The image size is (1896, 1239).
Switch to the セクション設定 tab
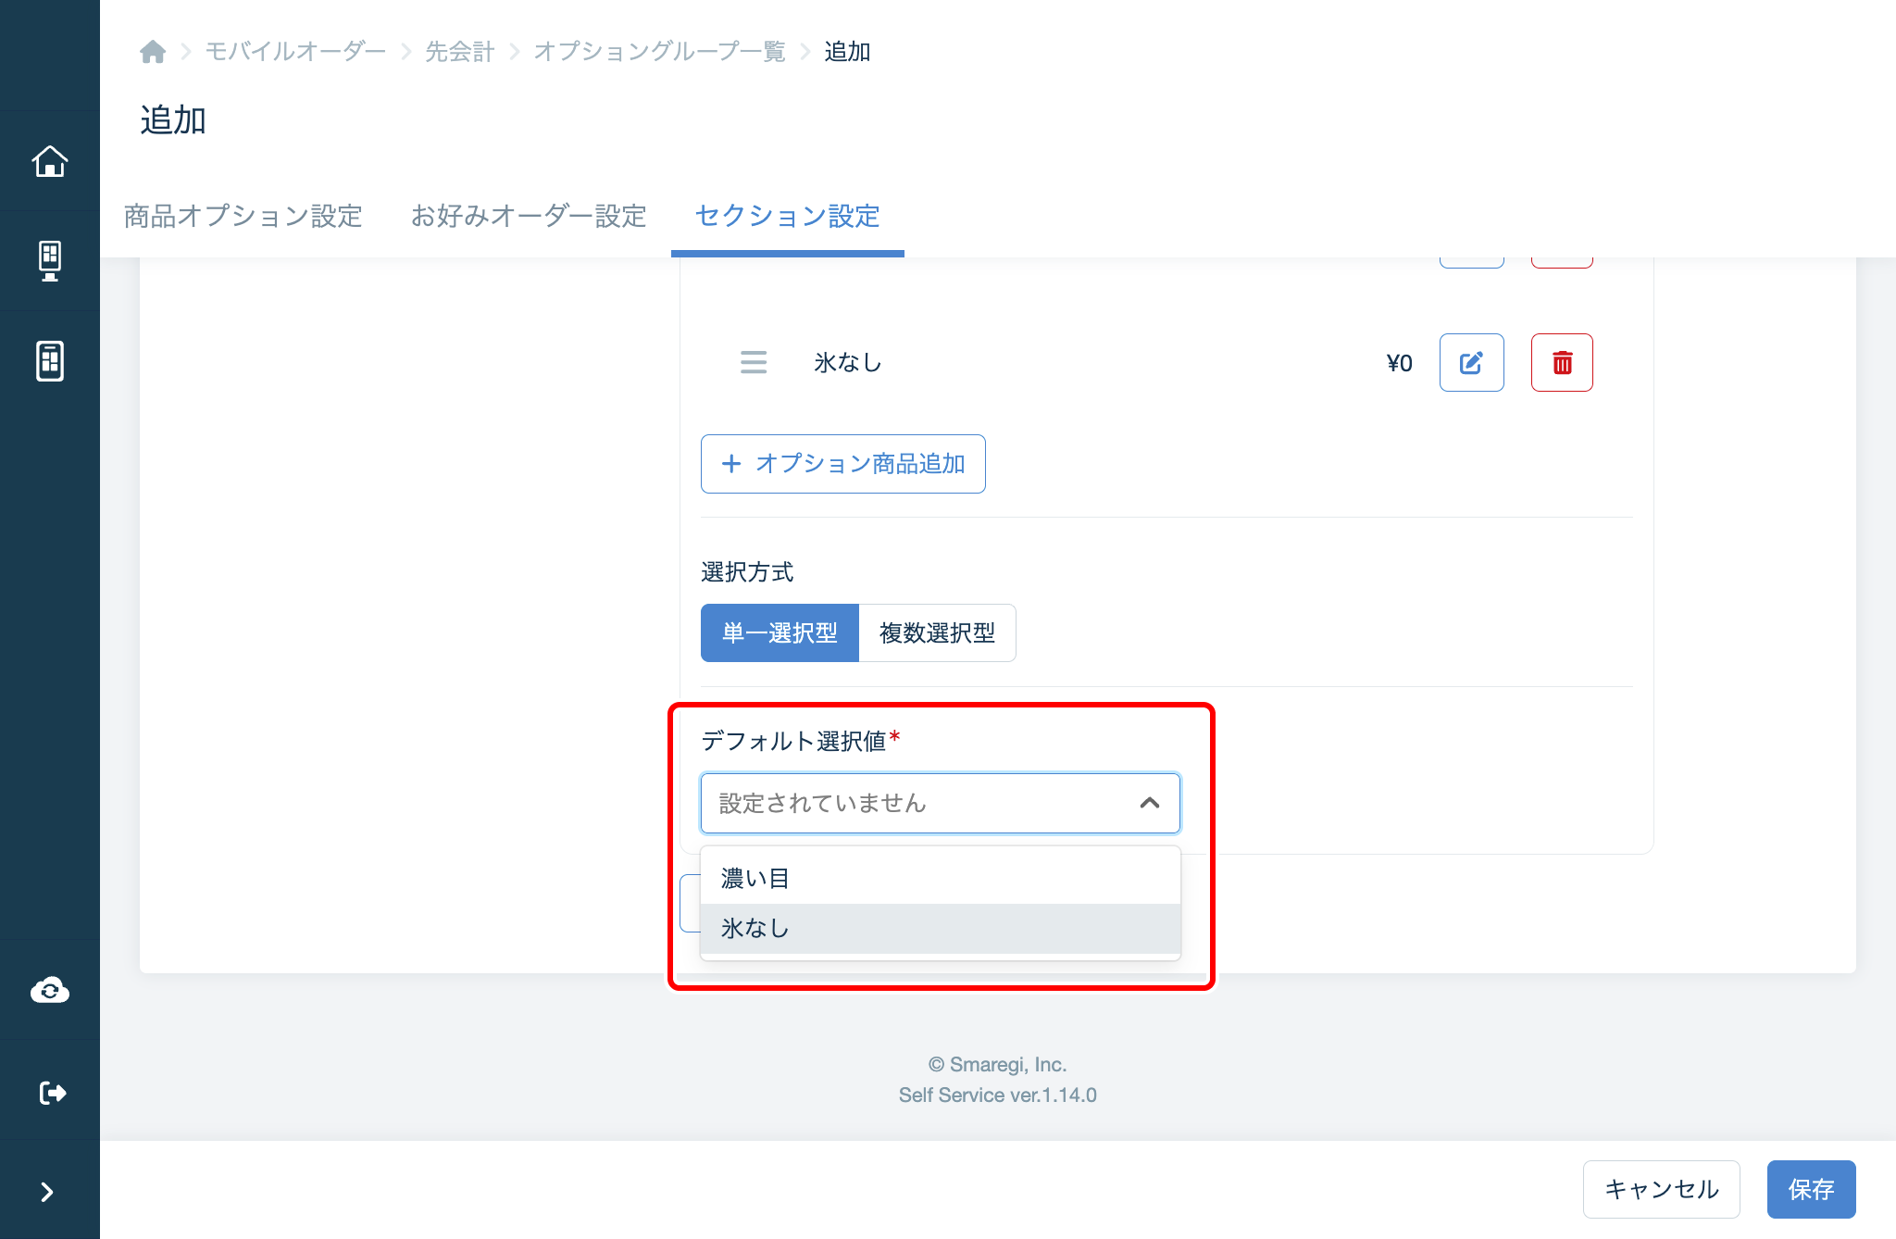point(787,216)
